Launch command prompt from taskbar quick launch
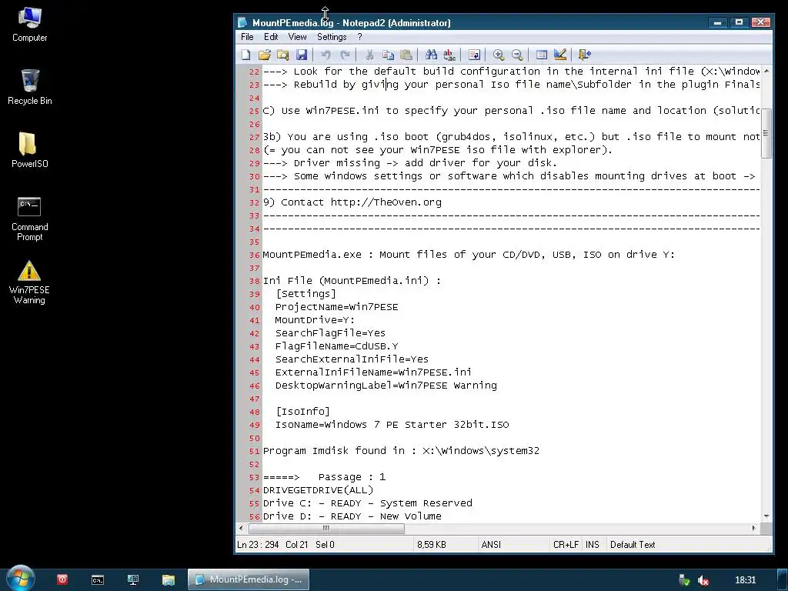Screen dimensions: 788x591 [98, 580]
